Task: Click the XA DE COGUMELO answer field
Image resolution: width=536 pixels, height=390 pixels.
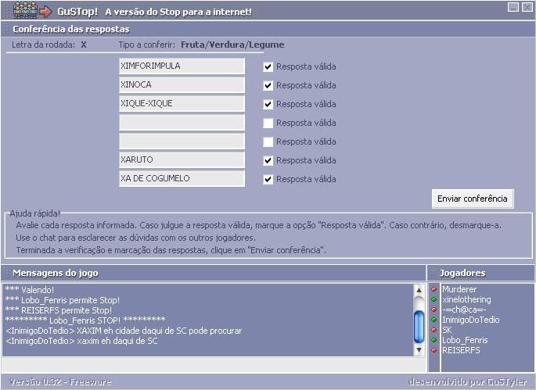Action: pyautogui.click(x=182, y=179)
